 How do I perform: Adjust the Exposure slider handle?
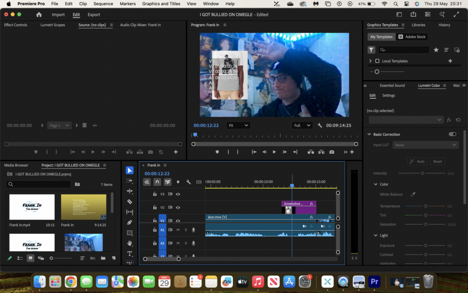tap(425, 245)
